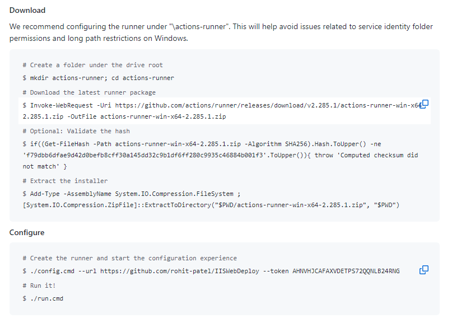Click the Get-FileHash validation command

pos(221,155)
